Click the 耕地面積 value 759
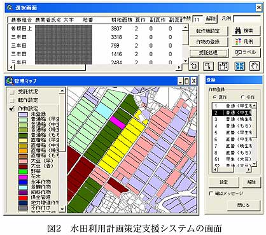Viewport: 266px width, 235px height. click(x=115, y=45)
